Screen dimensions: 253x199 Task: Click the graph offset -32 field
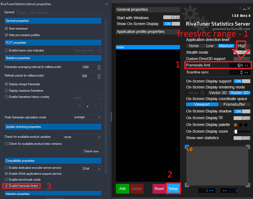pos(79,106)
